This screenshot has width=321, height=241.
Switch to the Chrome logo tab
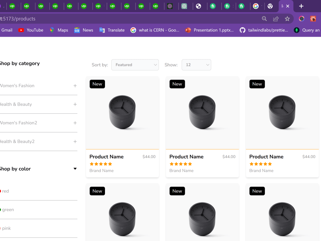coord(270,6)
